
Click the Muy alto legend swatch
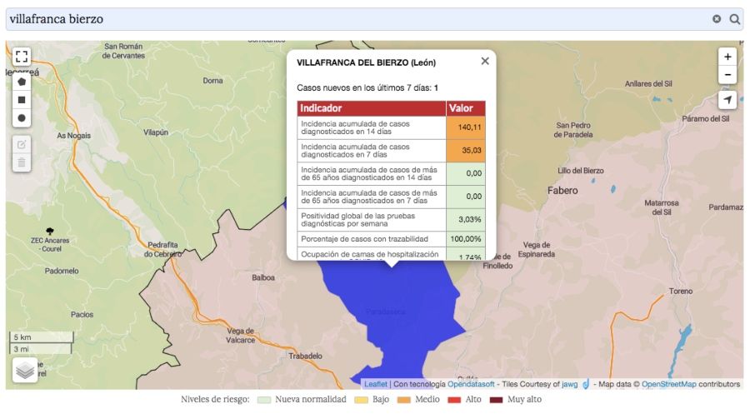497,400
